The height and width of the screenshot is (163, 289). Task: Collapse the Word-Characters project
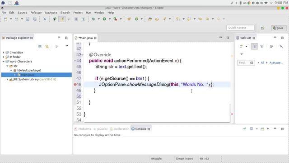pyautogui.click(x=4, y=62)
